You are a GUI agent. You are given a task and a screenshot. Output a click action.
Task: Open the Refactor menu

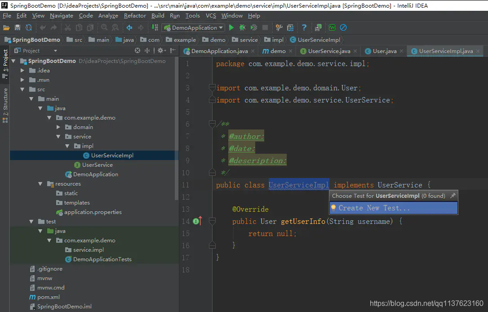coord(135,16)
